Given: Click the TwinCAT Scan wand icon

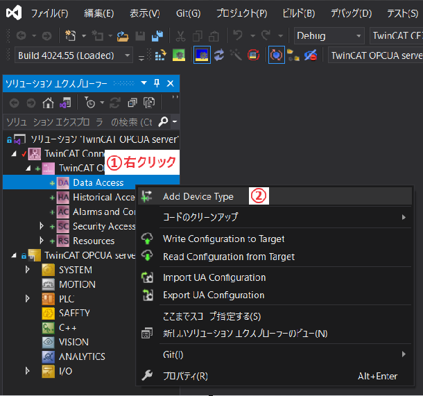Looking at the screenshot, I should click(x=236, y=55).
